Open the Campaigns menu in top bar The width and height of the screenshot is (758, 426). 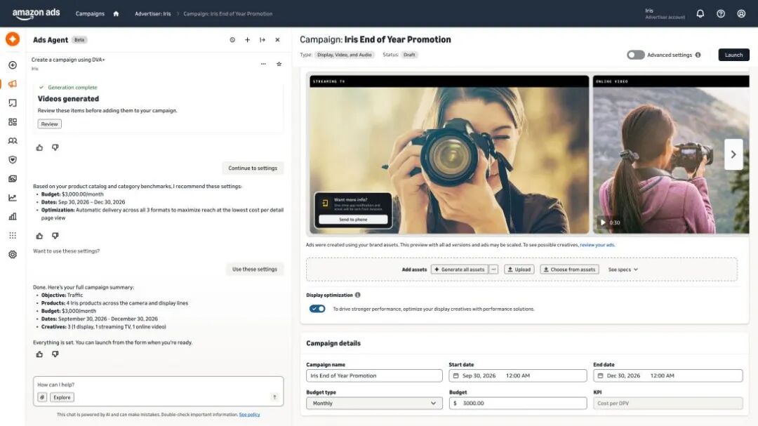[90, 13]
